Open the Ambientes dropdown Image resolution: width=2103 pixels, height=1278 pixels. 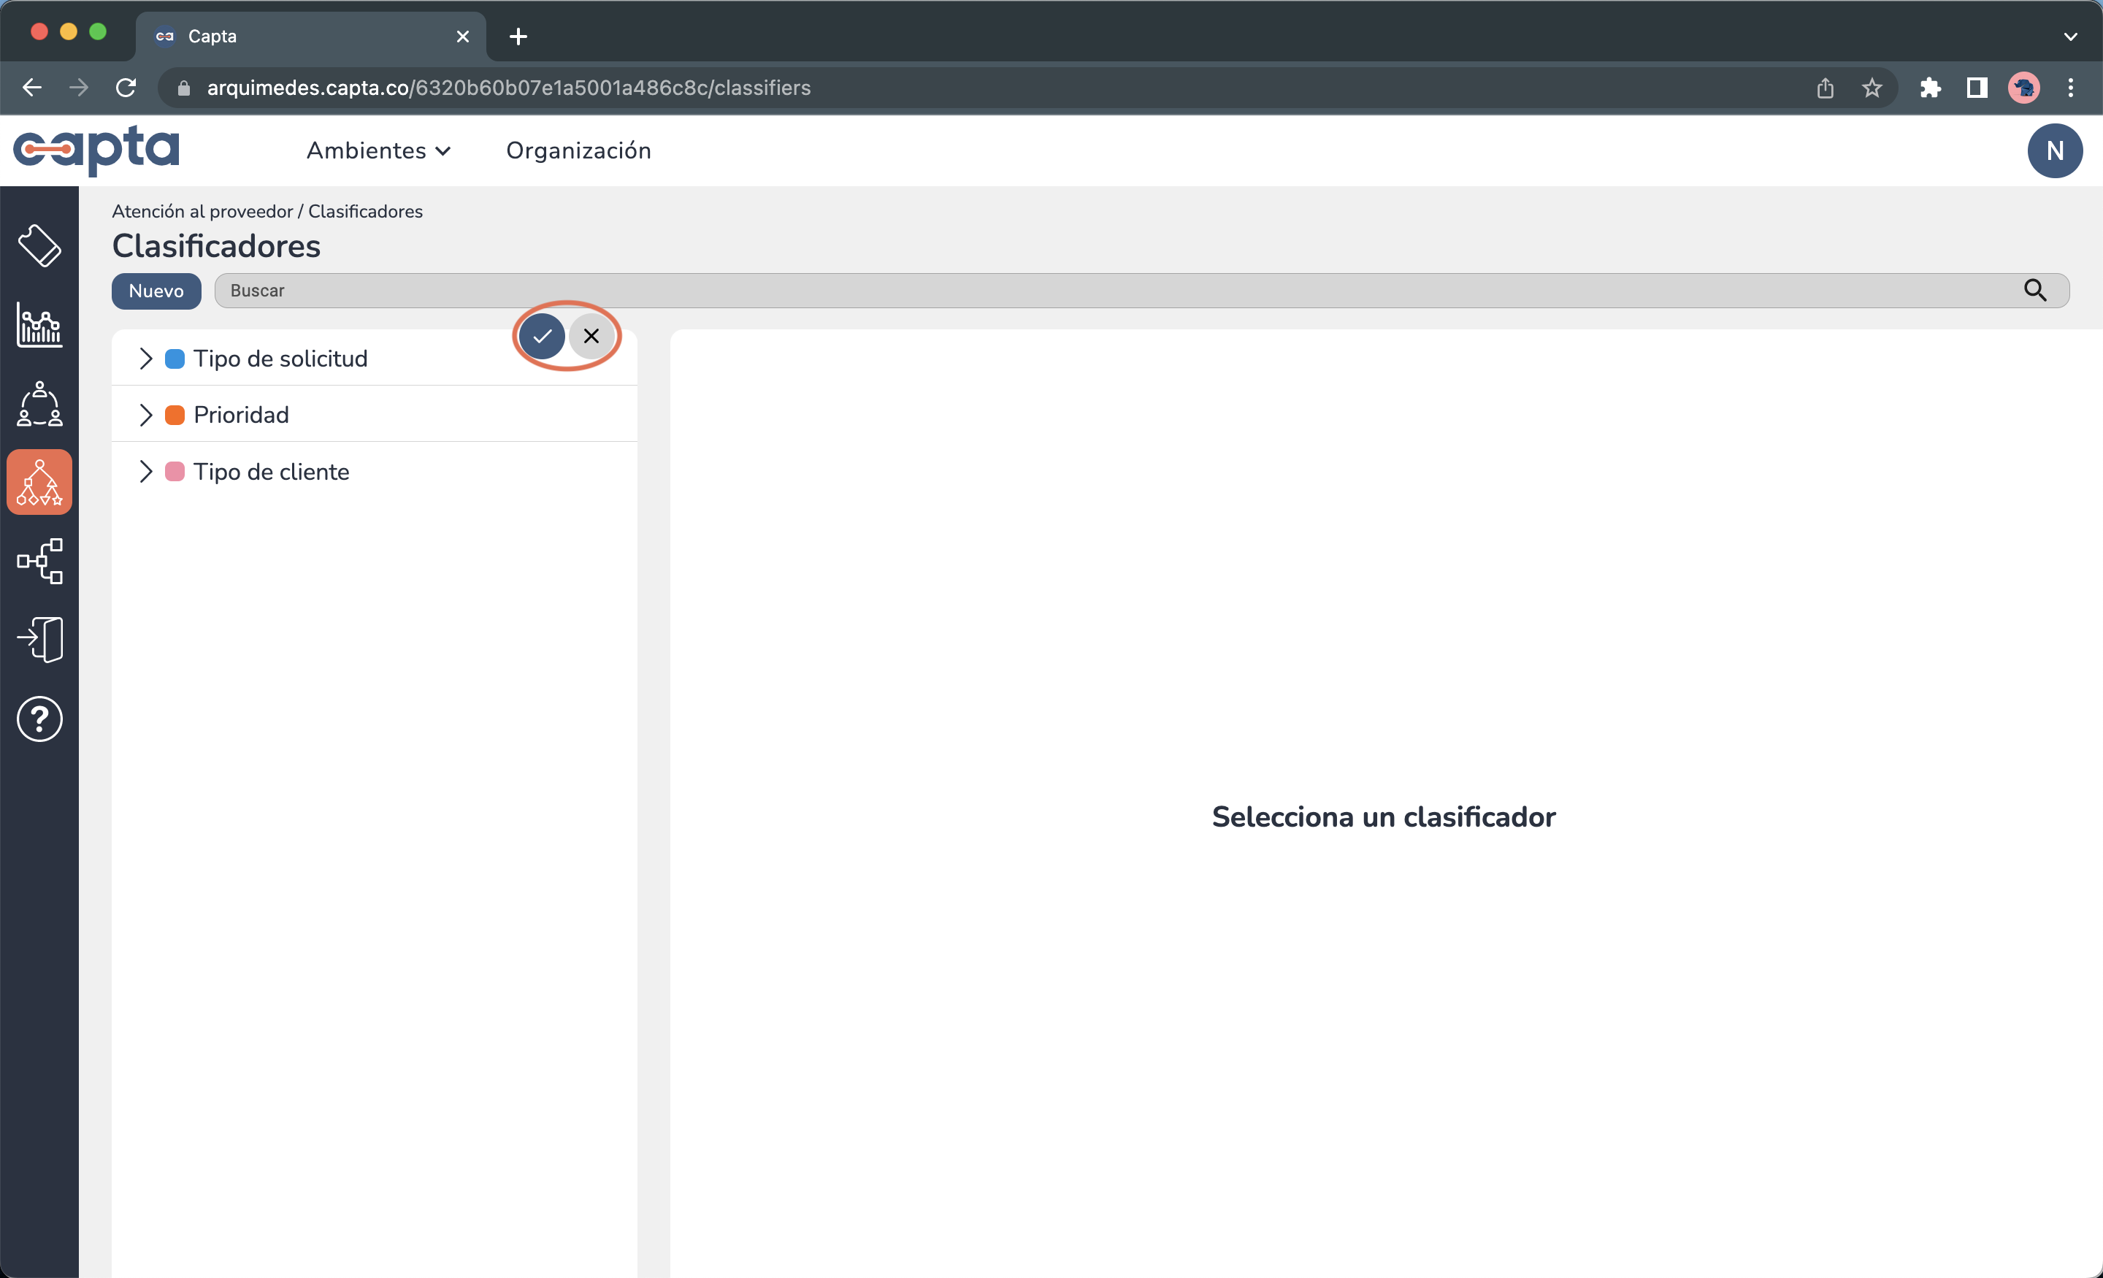(x=378, y=150)
